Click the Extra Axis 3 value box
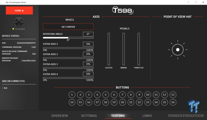 pos(88,64)
